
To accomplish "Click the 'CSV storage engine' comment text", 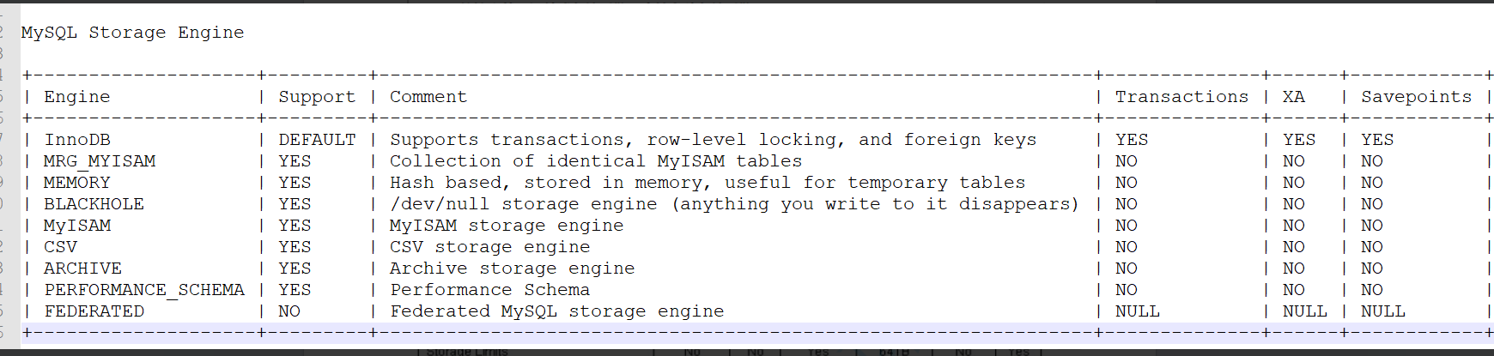I will coord(489,247).
